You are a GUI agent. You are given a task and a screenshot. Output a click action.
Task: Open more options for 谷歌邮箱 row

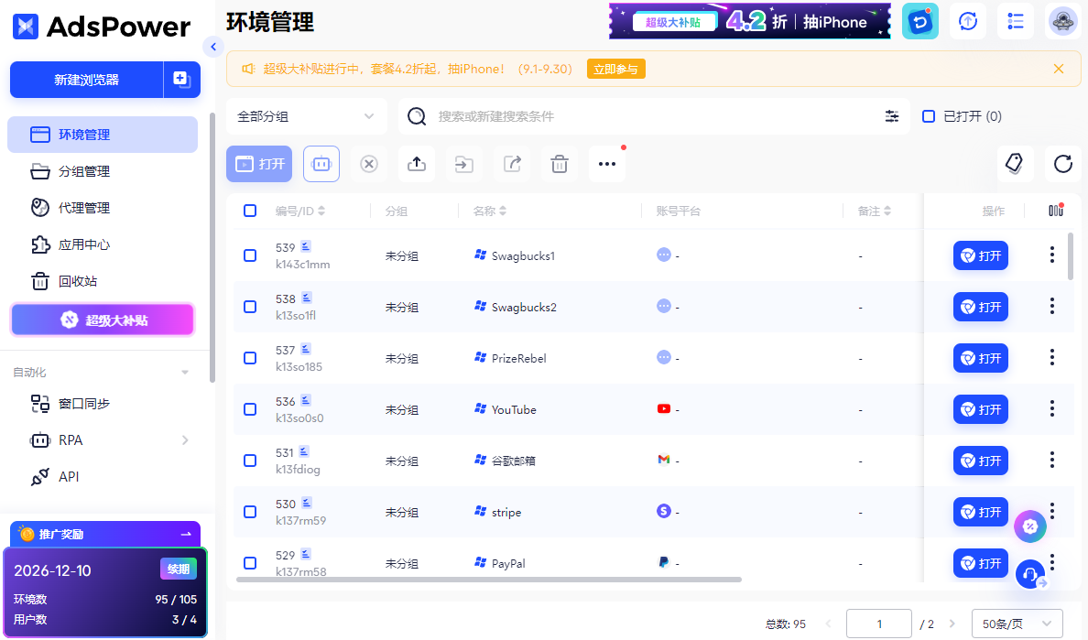click(1052, 460)
